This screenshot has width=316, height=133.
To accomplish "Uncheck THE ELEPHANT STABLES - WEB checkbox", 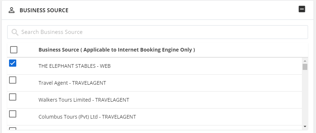I will (13, 63).
